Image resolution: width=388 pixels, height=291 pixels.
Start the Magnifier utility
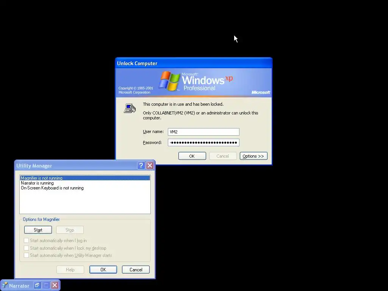click(38, 230)
